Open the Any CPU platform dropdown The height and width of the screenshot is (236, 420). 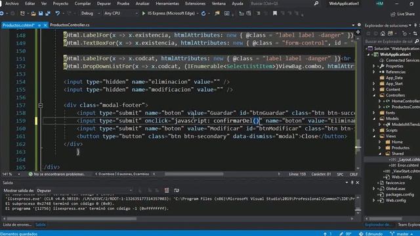pos(121,13)
